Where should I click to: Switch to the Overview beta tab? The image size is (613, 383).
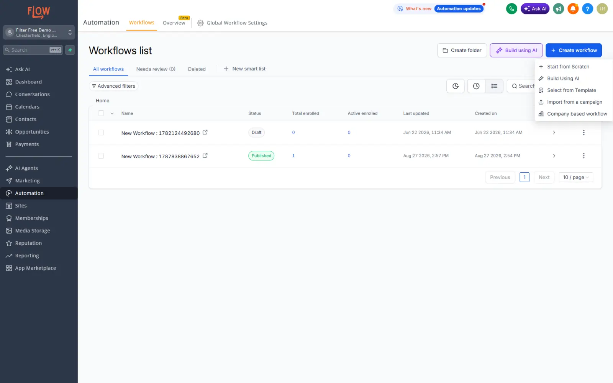coord(174,23)
